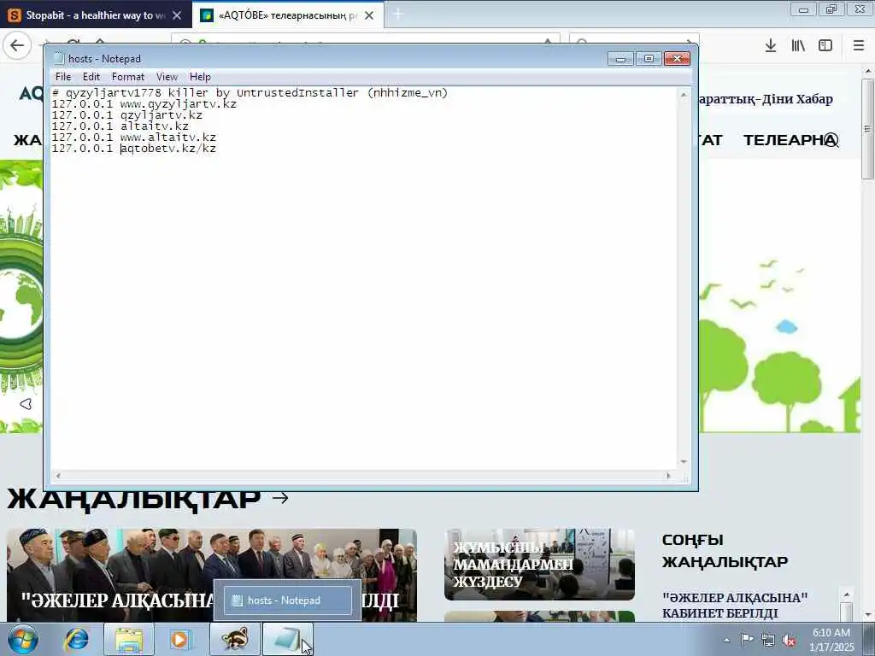Open the Notepad Edit menu

point(91,77)
